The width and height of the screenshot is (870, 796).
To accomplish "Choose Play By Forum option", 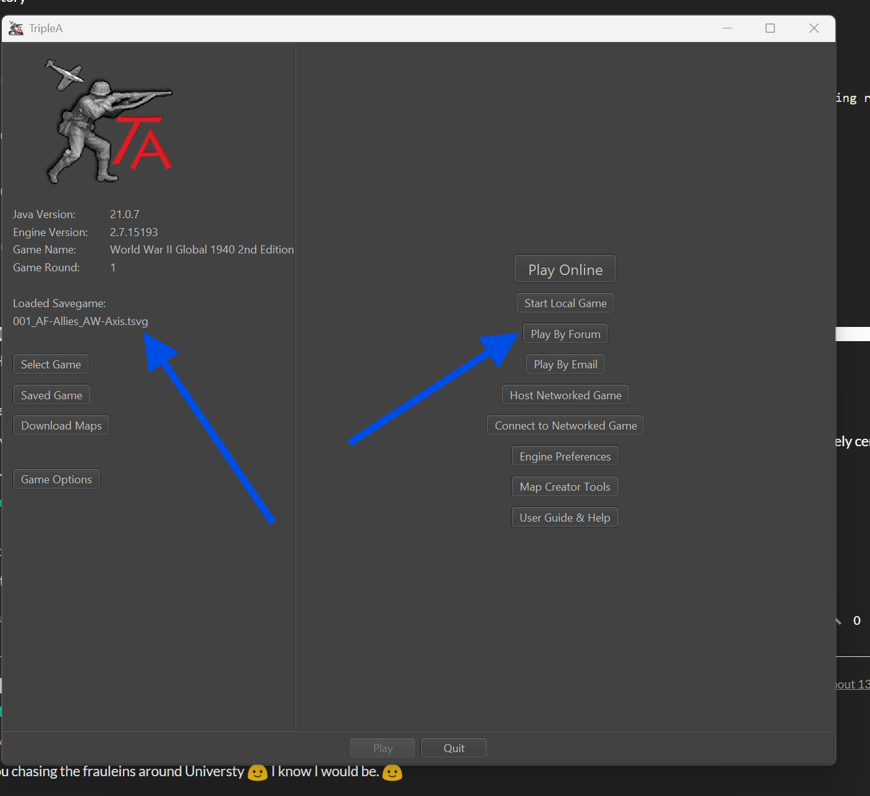I will coord(565,334).
